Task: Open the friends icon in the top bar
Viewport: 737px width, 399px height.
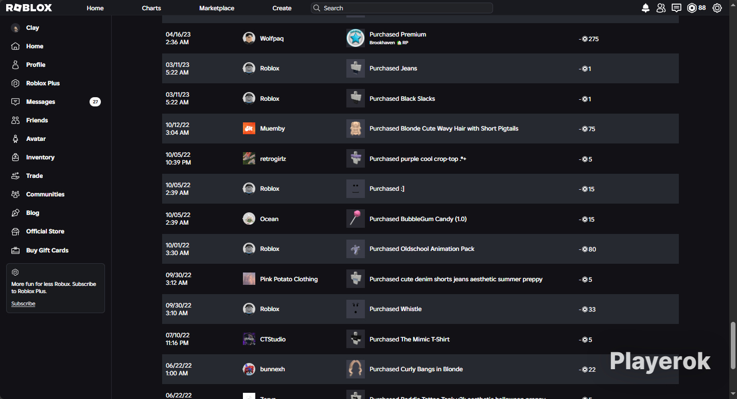Action: click(661, 8)
